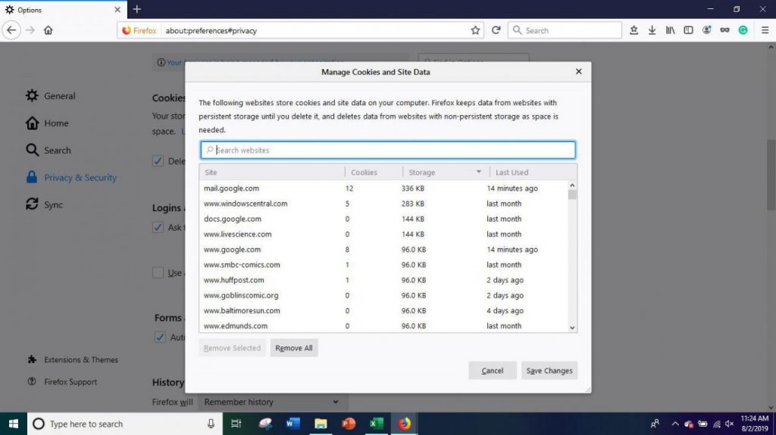Toggle the checkbox under Cookies section

click(158, 160)
